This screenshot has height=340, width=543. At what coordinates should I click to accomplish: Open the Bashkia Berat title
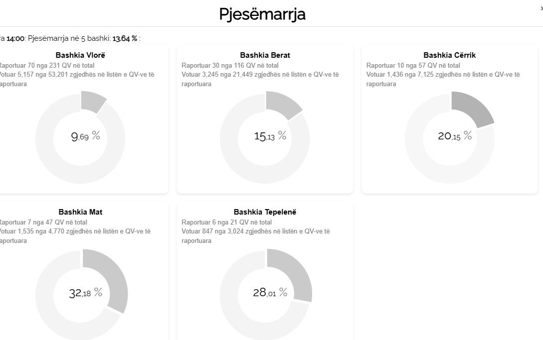(x=265, y=55)
